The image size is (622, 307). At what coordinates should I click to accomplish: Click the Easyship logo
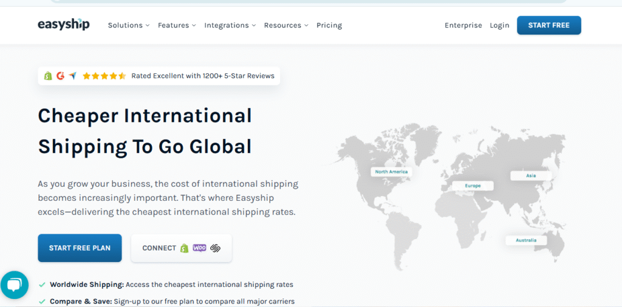(x=63, y=25)
